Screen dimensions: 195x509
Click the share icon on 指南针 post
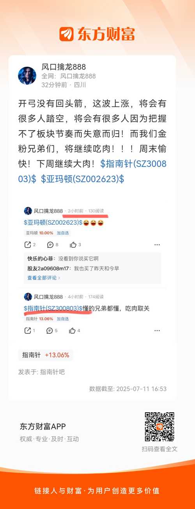[x=28, y=330]
